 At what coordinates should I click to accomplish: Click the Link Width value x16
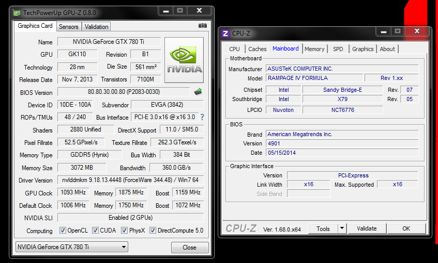(309, 185)
